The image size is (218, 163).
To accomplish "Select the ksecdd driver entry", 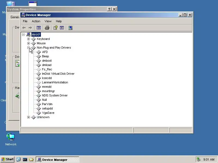I will (47, 78).
